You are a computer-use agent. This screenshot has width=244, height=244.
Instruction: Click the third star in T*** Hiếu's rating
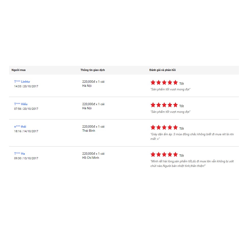pyautogui.click(x=164, y=105)
